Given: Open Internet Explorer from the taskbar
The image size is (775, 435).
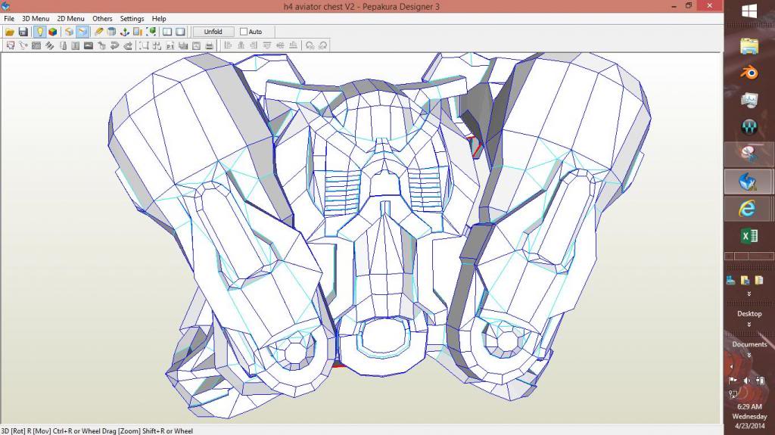Looking at the screenshot, I should click(747, 209).
